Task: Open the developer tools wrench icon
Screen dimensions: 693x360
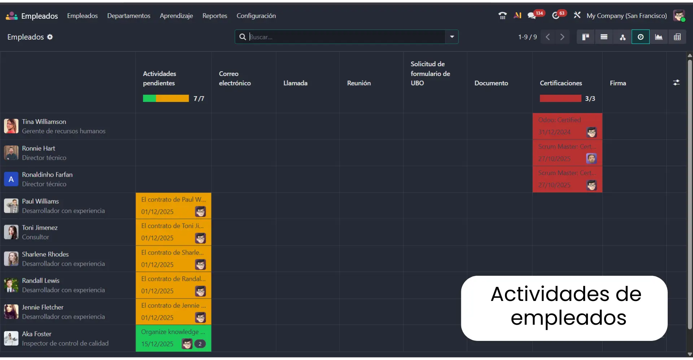Action: tap(577, 15)
